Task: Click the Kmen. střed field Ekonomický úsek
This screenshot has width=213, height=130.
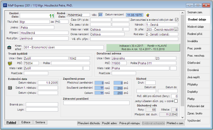Action: [x=64, y=47]
